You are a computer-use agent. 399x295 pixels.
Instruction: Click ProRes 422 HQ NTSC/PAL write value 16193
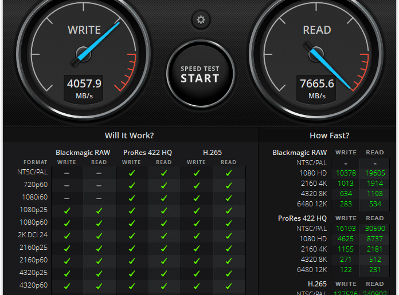(x=346, y=229)
